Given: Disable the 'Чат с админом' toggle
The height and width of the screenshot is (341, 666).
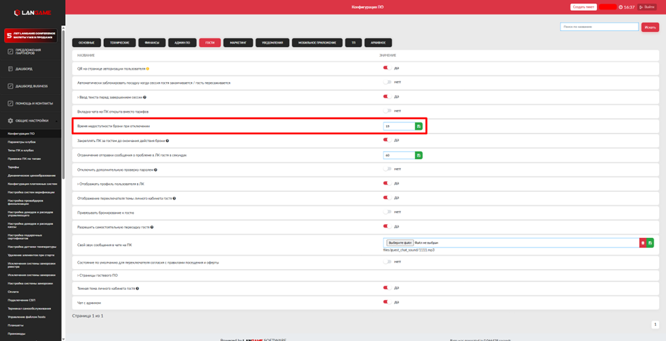Looking at the screenshot, I should (387, 302).
